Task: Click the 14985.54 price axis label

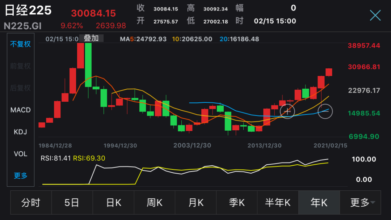Action: (x=364, y=113)
